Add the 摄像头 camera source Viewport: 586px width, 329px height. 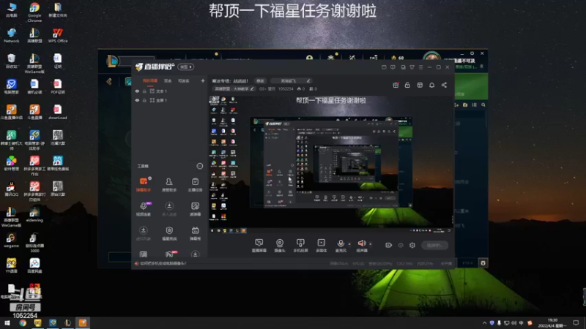[x=280, y=246]
